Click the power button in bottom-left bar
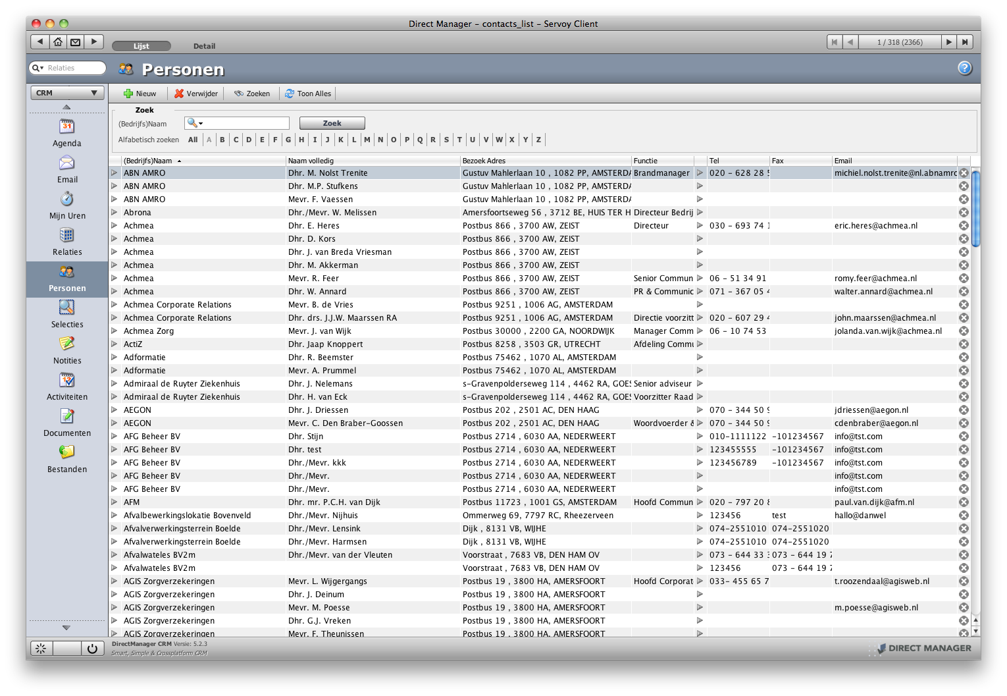Image resolution: width=1007 pixels, height=696 pixels. 92,648
